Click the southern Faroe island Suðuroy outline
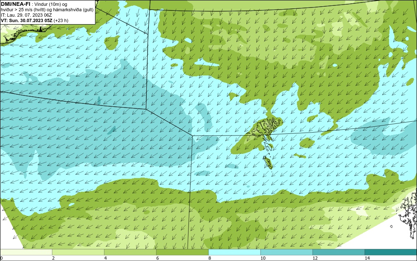Image resolution: width=417 pixels, height=261 pixels. [x=268, y=162]
